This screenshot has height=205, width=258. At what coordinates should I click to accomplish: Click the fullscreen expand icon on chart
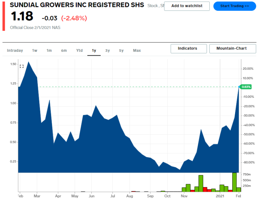[x=22, y=66]
